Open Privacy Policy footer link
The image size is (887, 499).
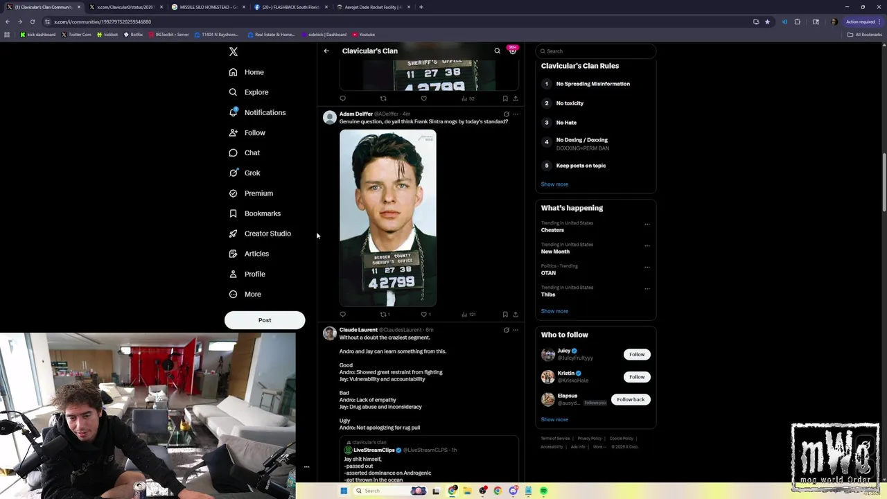point(590,439)
